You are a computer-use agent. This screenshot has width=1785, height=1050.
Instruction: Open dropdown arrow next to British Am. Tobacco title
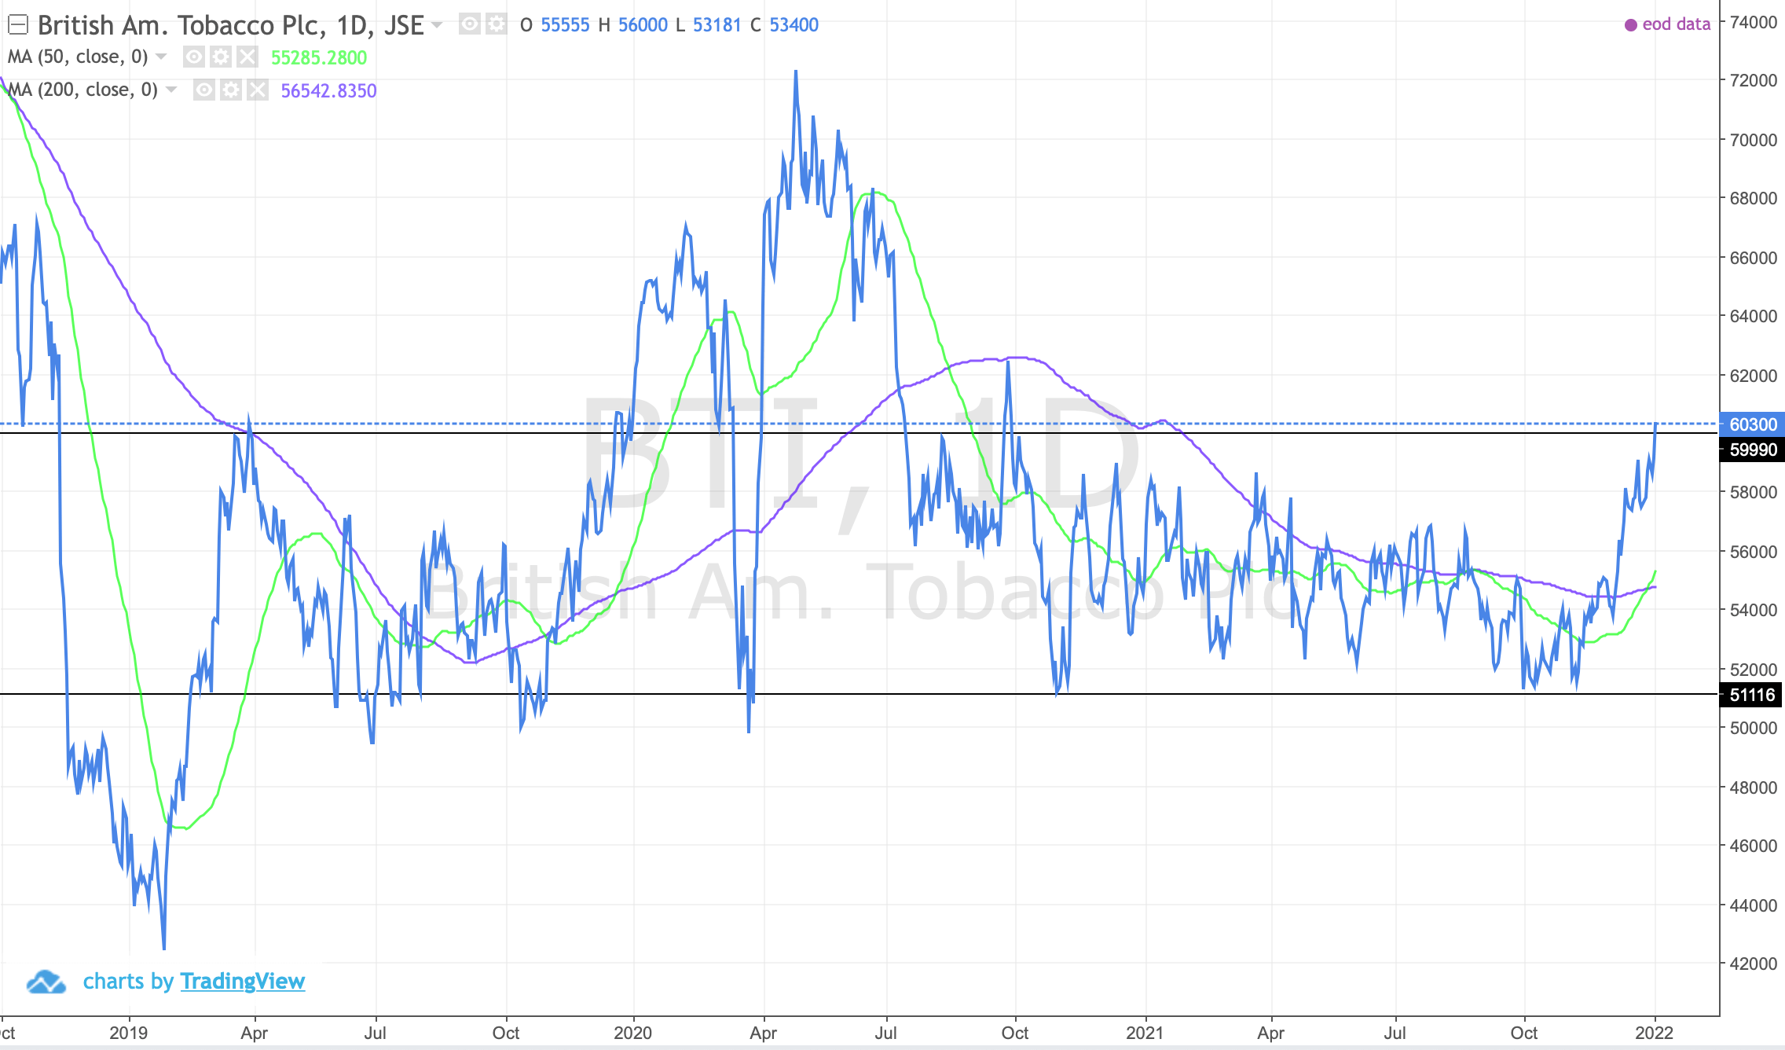[x=437, y=25]
